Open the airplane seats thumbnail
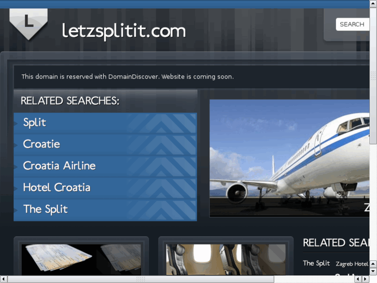 226,260
